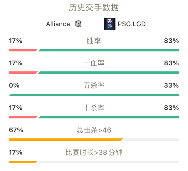Click the red Alliance 一血率 bar segment

23,73
